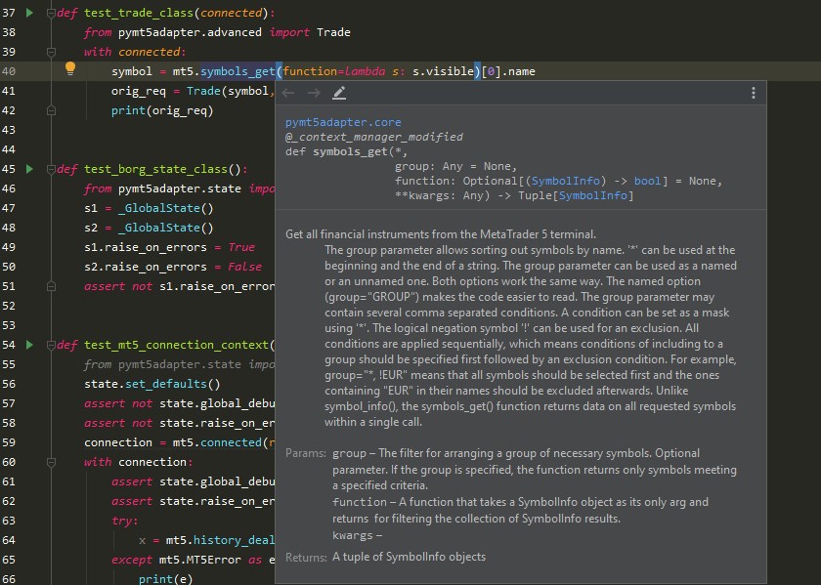Fold the 'with connected:' block
Image resolution: width=821 pixels, height=585 pixels.
tap(52, 52)
